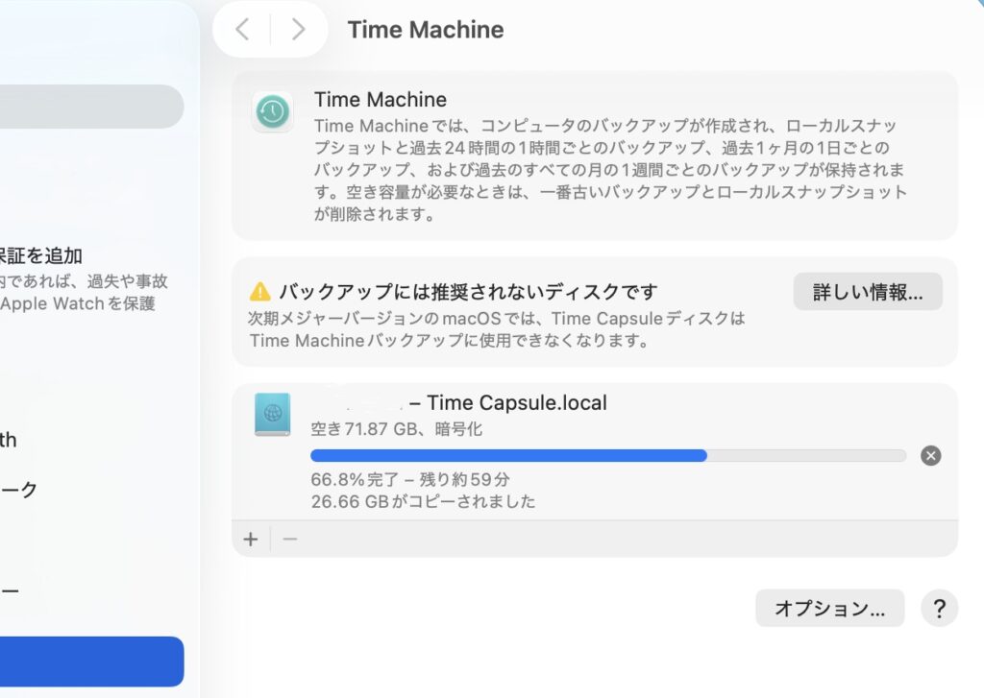Go back with the left chevron
The image size is (984, 698).
tap(242, 29)
